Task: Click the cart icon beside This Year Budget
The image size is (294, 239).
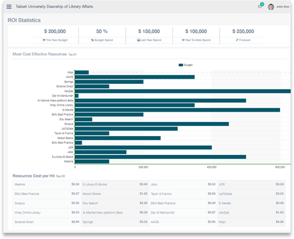Action: pyautogui.click(x=44, y=40)
